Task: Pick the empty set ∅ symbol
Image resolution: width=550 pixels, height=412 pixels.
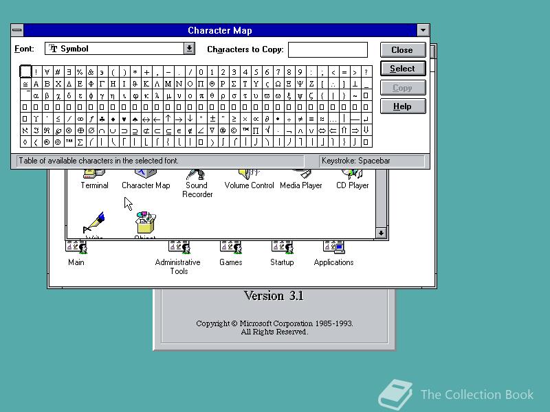Action: point(91,130)
